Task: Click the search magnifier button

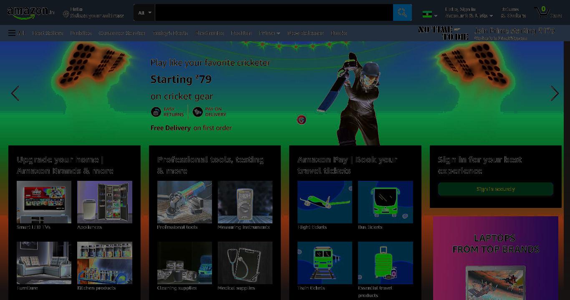Action: 402,12
